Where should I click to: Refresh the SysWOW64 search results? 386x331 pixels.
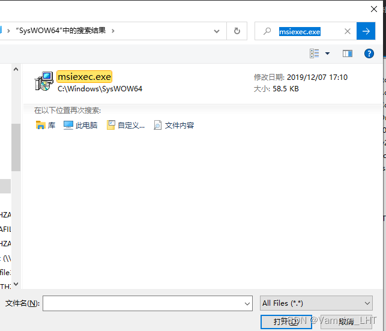[237, 31]
